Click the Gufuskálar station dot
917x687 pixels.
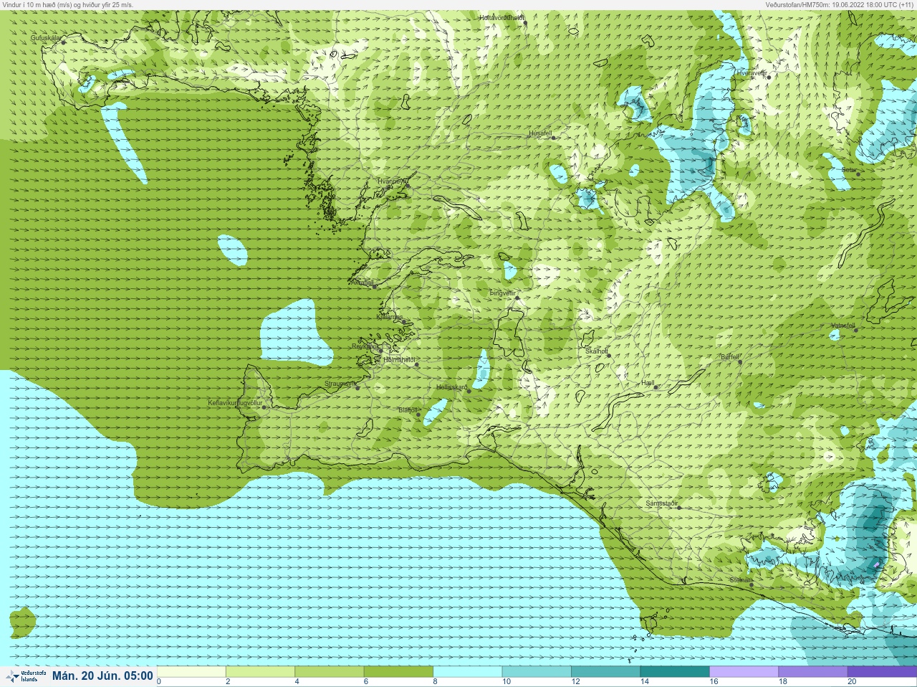pyautogui.click(x=63, y=42)
